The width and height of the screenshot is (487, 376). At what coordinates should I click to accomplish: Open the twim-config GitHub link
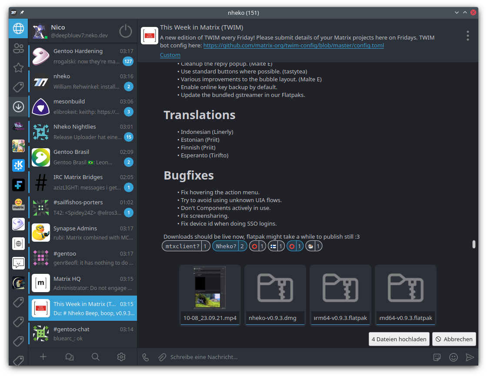click(x=294, y=45)
